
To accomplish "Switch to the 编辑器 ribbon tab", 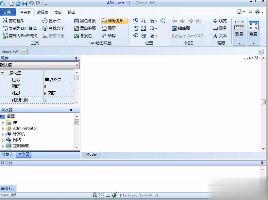I will pyautogui.click(x=42, y=12).
